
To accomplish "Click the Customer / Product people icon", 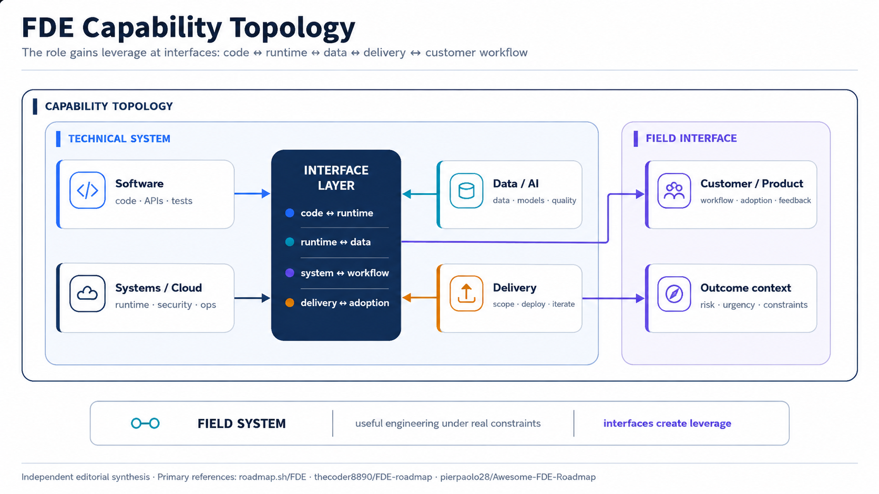I will (674, 191).
